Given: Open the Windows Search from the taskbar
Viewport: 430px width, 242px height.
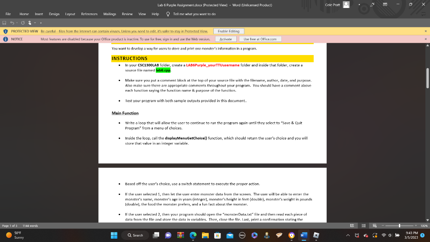Looking at the screenshot, I should (x=135, y=235).
